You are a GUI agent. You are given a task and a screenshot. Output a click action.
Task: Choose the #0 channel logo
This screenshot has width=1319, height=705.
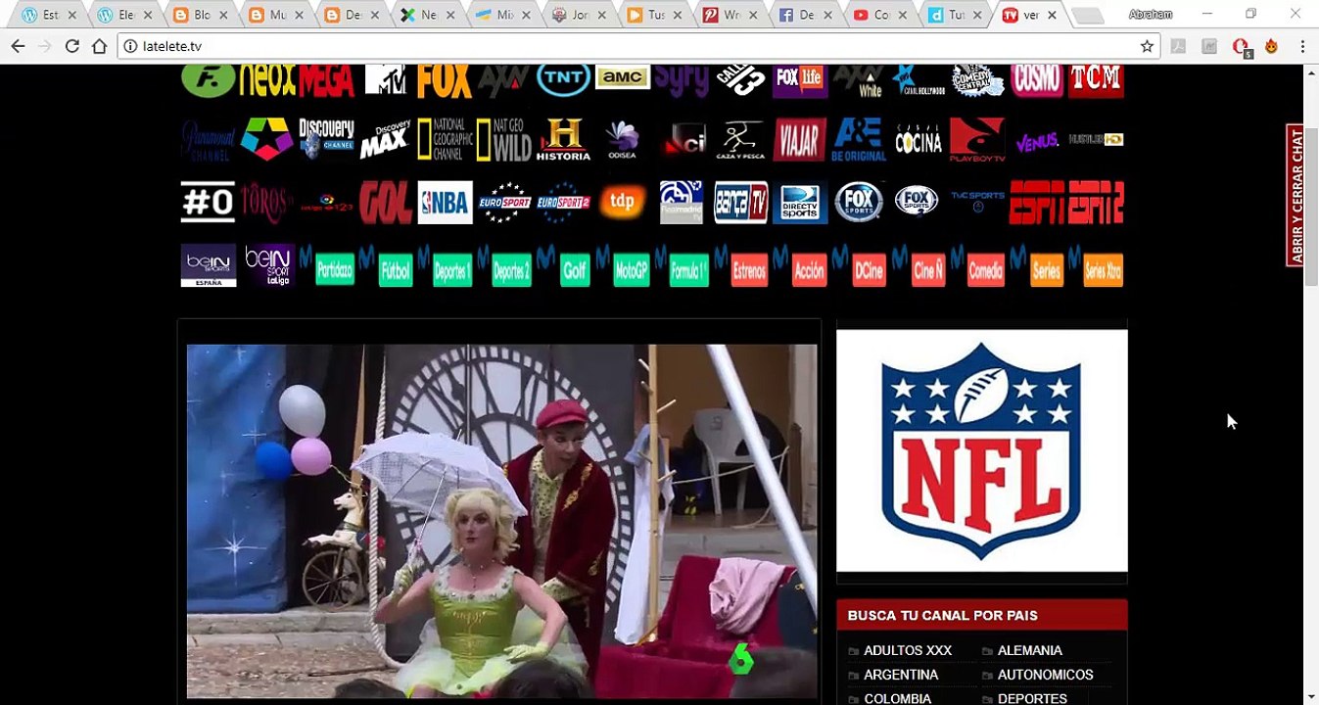click(x=208, y=203)
